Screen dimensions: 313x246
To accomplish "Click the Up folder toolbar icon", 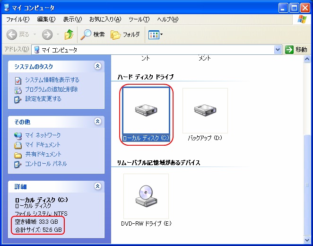I will coord(69,35).
